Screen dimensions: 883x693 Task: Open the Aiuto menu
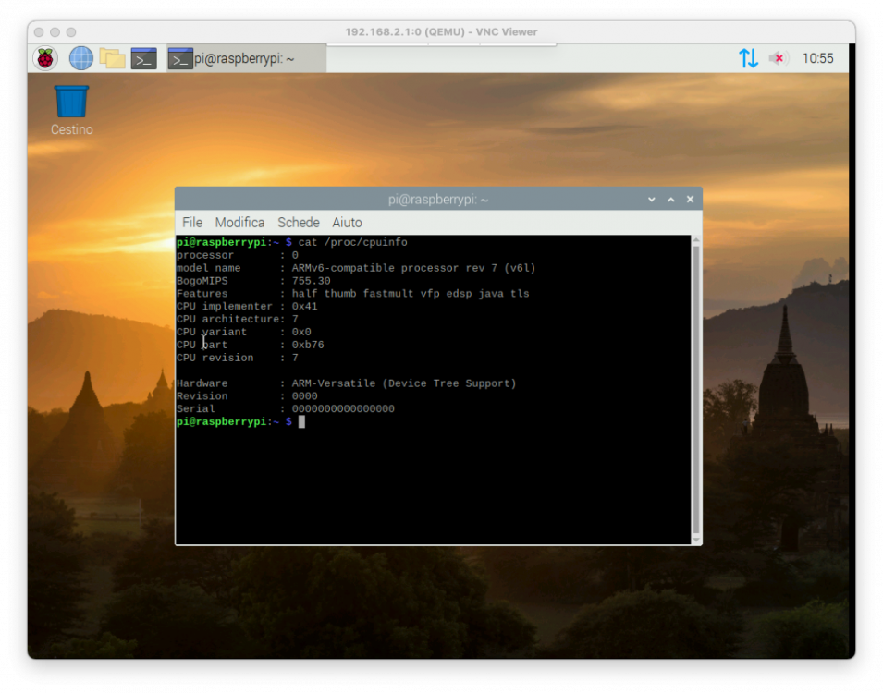coord(347,223)
